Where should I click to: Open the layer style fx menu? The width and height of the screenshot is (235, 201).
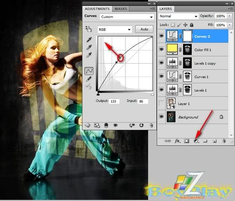tap(177, 141)
